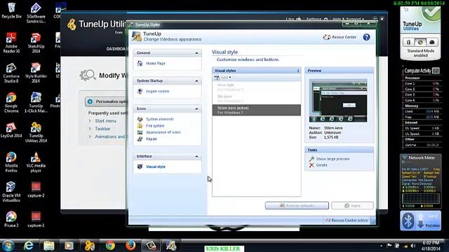
Task: Open capture-1 file on desktop
Action: pyautogui.click(x=36, y=219)
